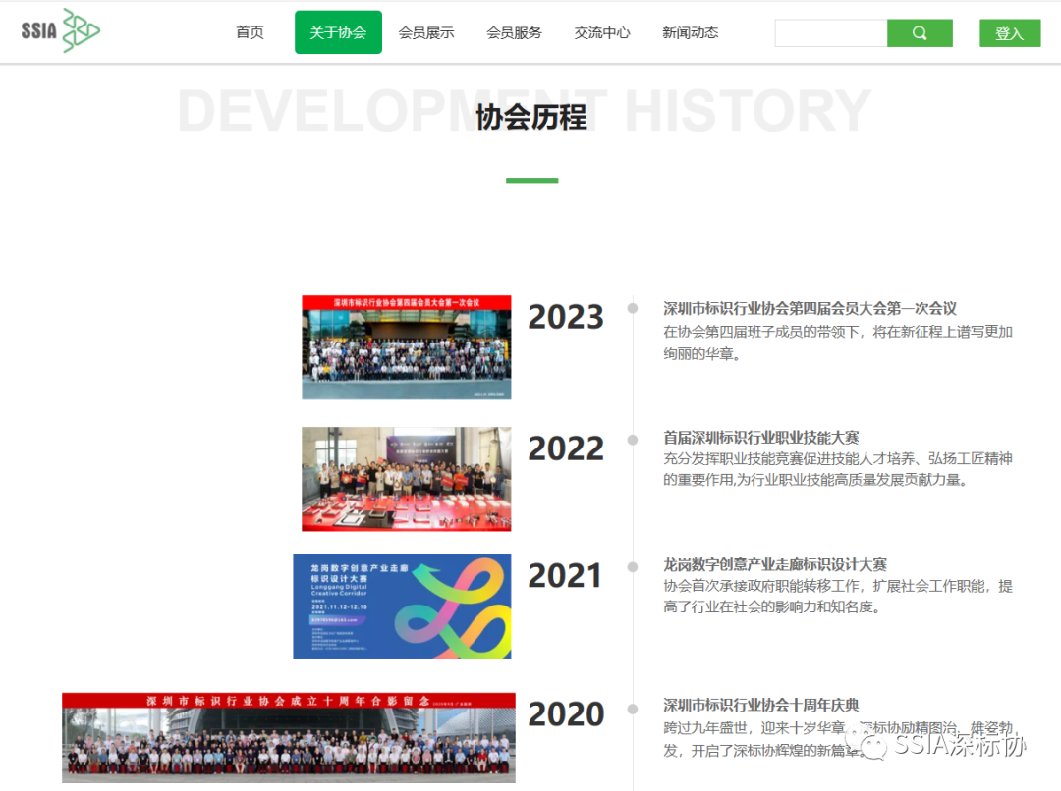The width and height of the screenshot is (1061, 791).
Task: Navigate to 会员服务 section
Action: click(514, 31)
